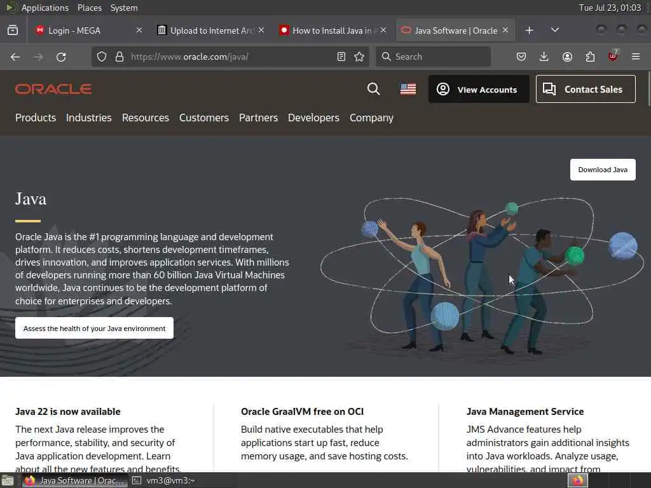Reload the Oracle Java page
Screen dimensions: 651x488
(61, 57)
